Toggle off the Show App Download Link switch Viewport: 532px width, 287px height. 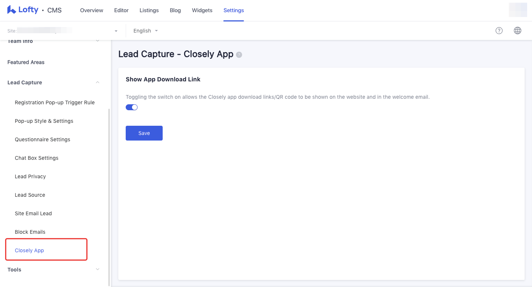[132, 107]
